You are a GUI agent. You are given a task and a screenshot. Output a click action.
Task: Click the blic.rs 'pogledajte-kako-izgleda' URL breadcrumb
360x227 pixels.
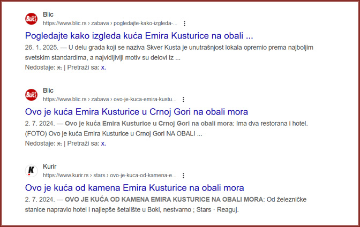click(x=110, y=24)
